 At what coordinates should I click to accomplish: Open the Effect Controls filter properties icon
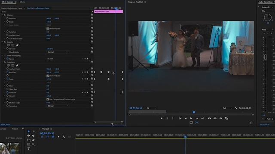[x=112, y=124]
